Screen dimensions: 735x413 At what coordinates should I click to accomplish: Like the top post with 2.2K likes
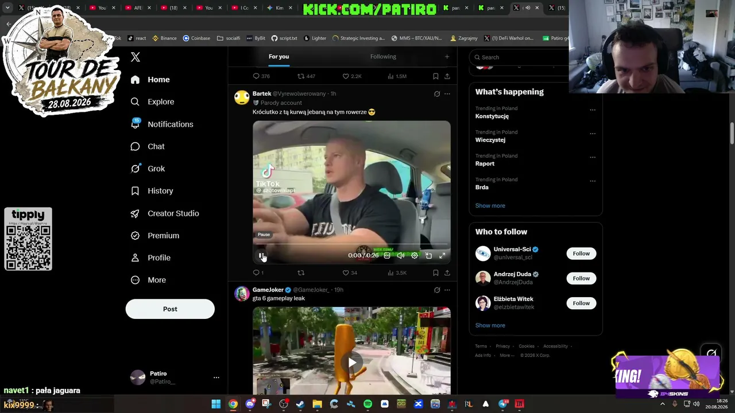click(x=352, y=76)
